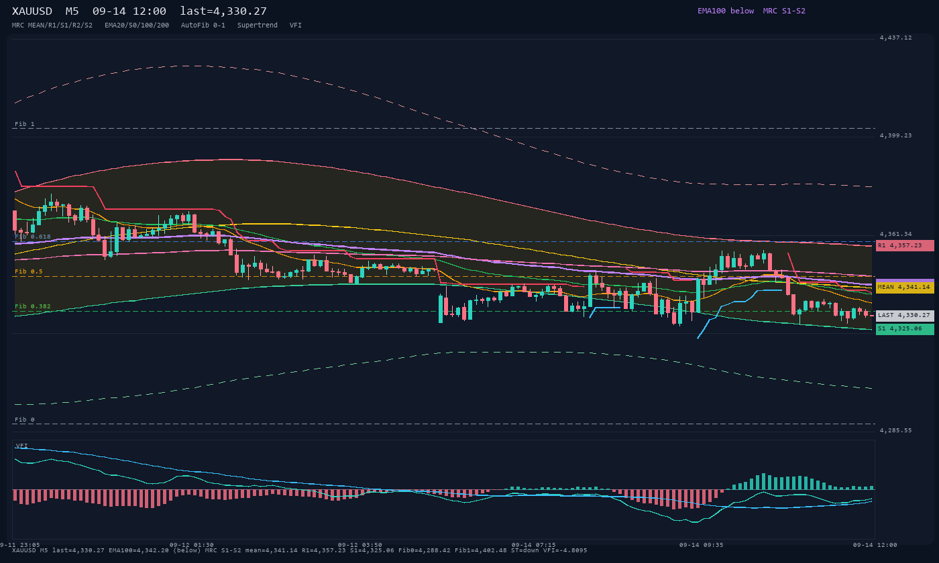Click the last=4,330.27 value in the title
Screen dimensions: 939x563
[x=223, y=11]
